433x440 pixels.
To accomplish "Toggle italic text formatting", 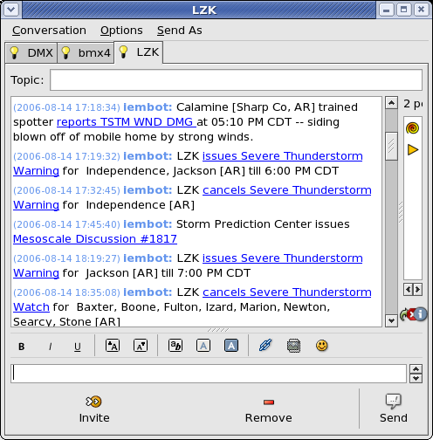I will click(50, 347).
